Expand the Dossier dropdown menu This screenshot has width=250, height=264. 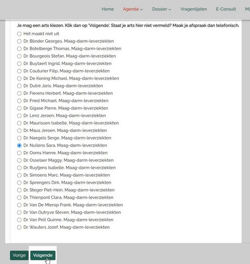[x=161, y=9]
